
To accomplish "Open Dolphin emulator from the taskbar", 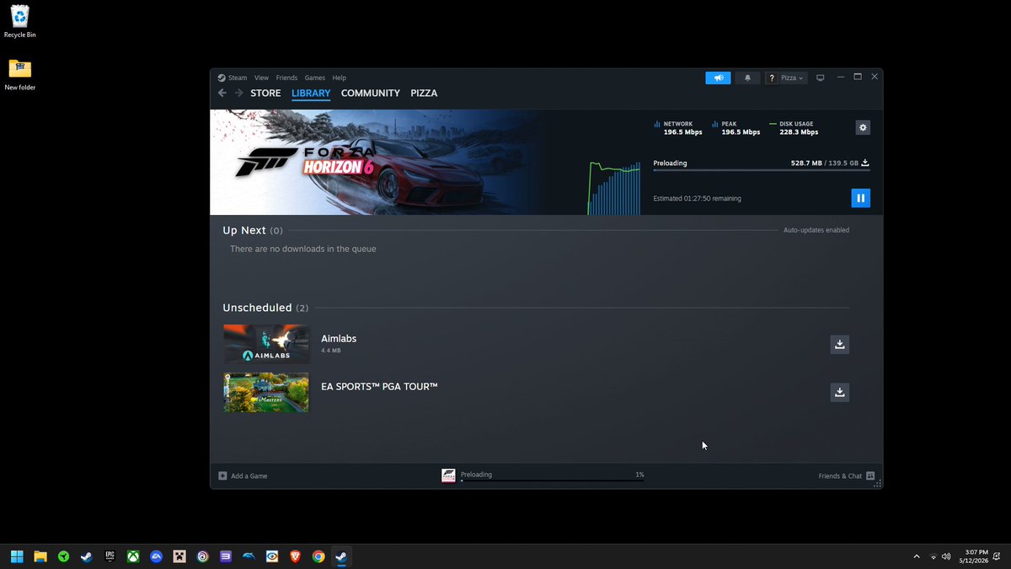I will (x=249, y=556).
